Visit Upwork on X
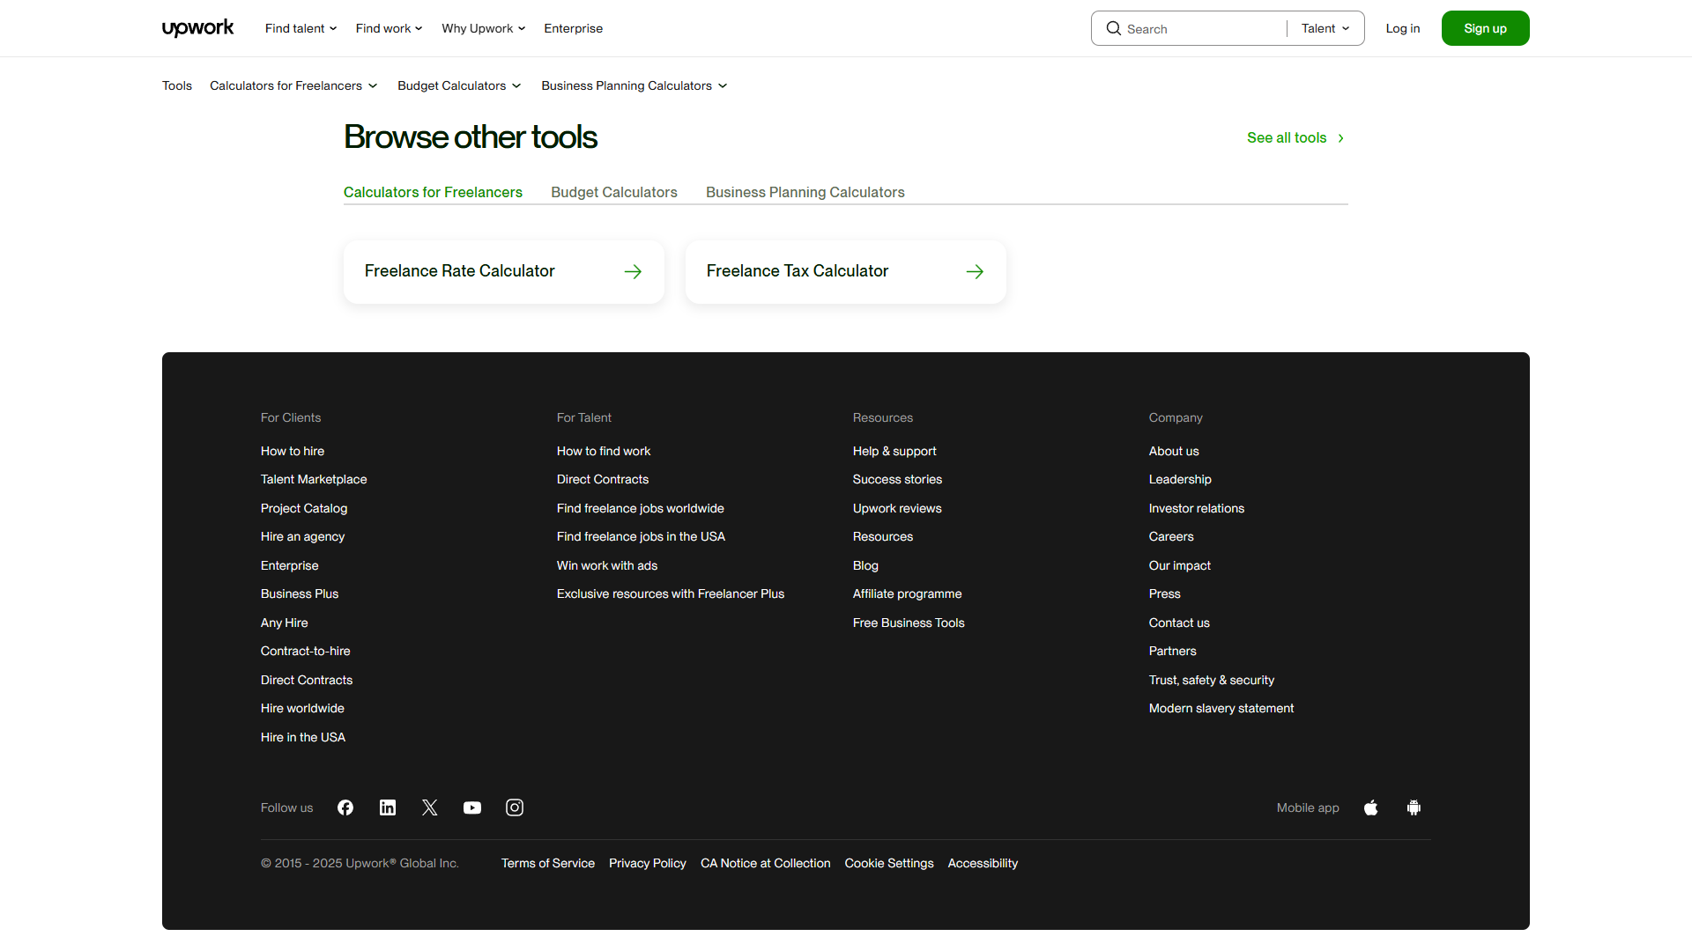The height and width of the screenshot is (951, 1692). tap(429, 807)
